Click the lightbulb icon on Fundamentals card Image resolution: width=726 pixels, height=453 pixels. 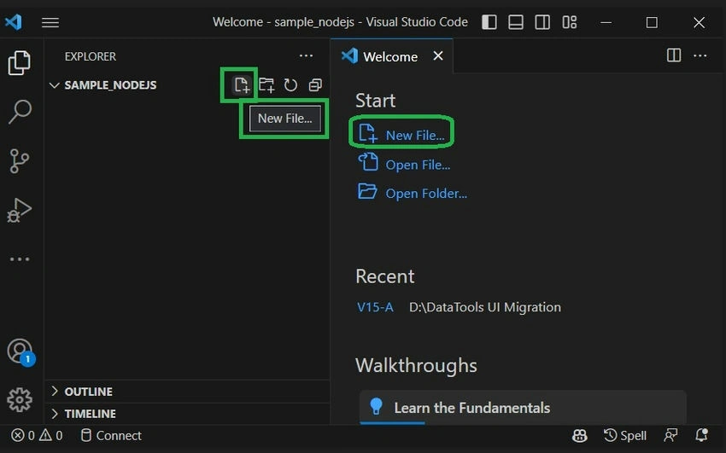coord(376,406)
